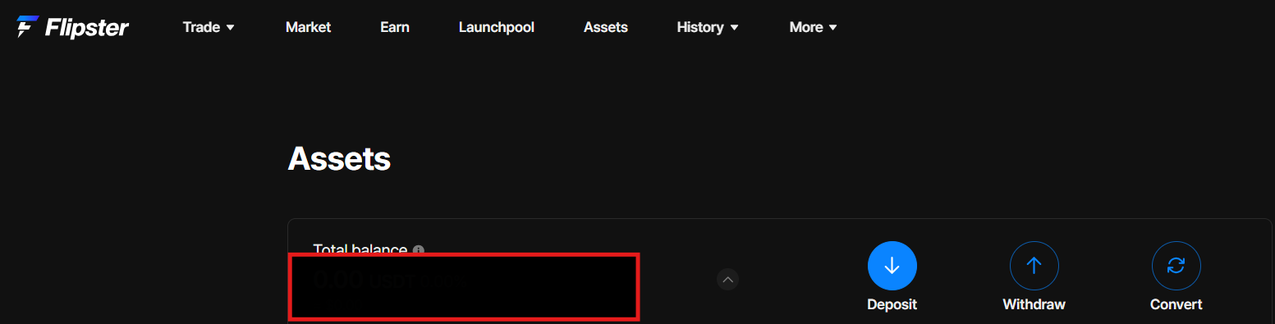Viewport: 1275px width, 324px height.
Task: Click the Withdraw label
Action: (x=1034, y=304)
